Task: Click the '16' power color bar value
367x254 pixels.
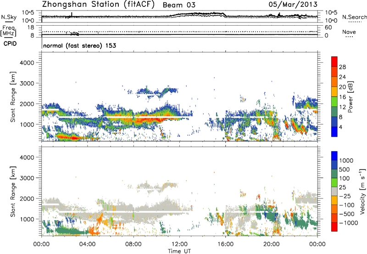Action: 342,97
